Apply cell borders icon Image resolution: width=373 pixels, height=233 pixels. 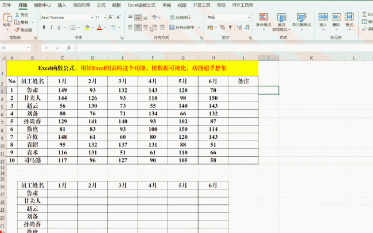[73, 28]
